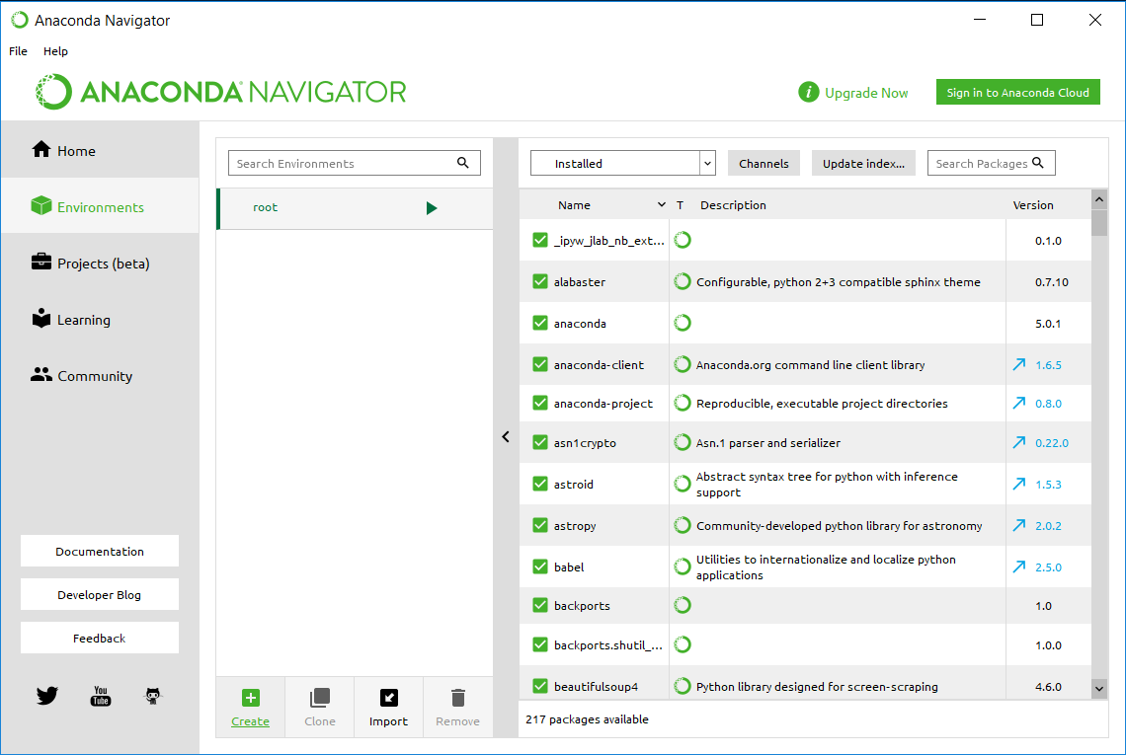Image resolution: width=1126 pixels, height=755 pixels.
Task: Click the upgrade arrow for anaconda-client
Action: click(x=1018, y=365)
